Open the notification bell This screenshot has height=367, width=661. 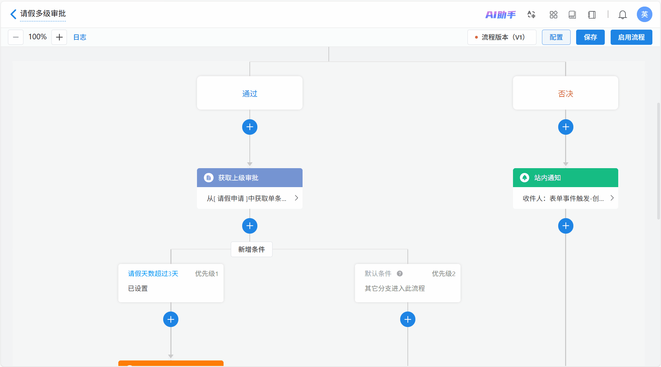[x=622, y=14]
